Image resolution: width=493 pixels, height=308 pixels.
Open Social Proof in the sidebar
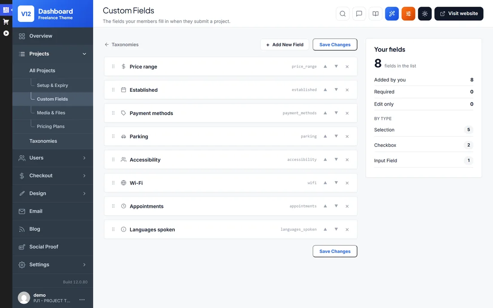pyautogui.click(x=52, y=247)
